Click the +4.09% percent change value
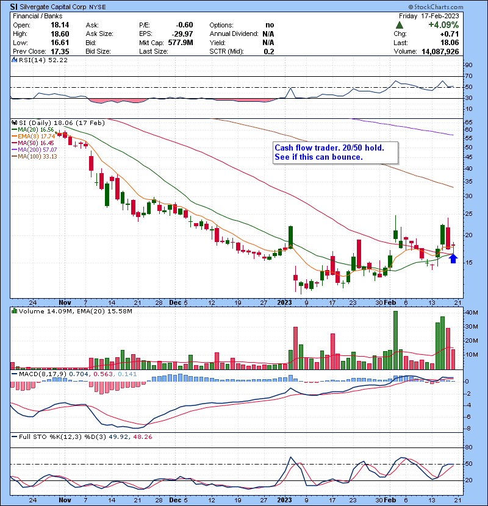This screenshot has width=488, height=506. tap(443, 25)
